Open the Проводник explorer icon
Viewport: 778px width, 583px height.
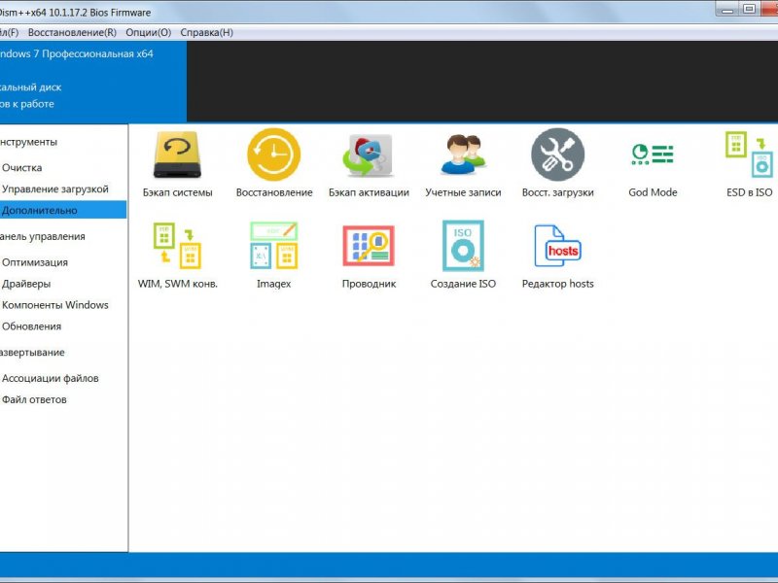click(x=369, y=246)
